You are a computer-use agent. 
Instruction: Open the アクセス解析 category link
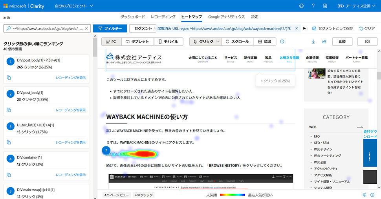pos(323,175)
